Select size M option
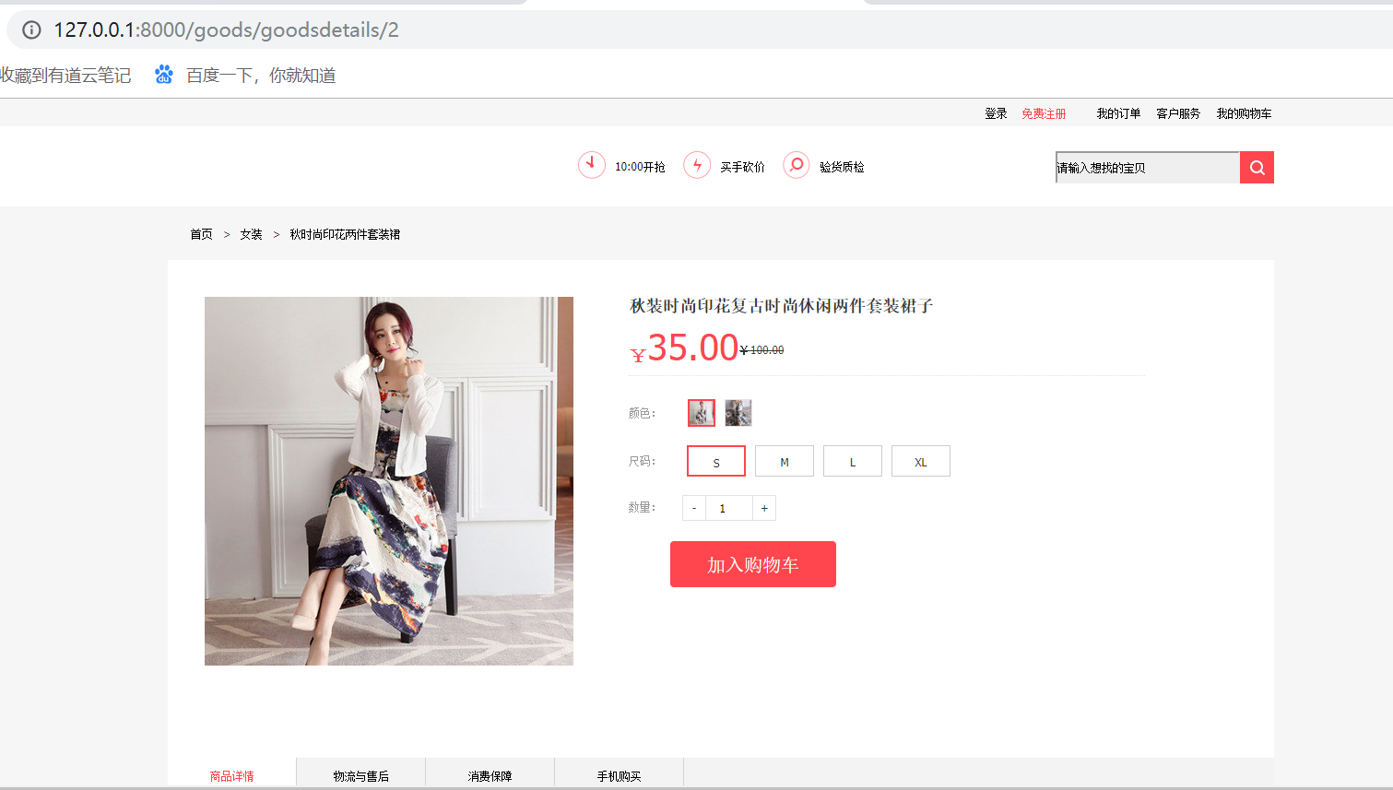 coord(785,461)
